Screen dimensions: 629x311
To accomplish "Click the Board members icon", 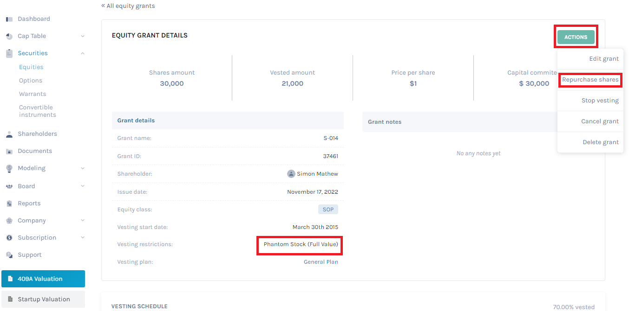I will pos(9,186).
